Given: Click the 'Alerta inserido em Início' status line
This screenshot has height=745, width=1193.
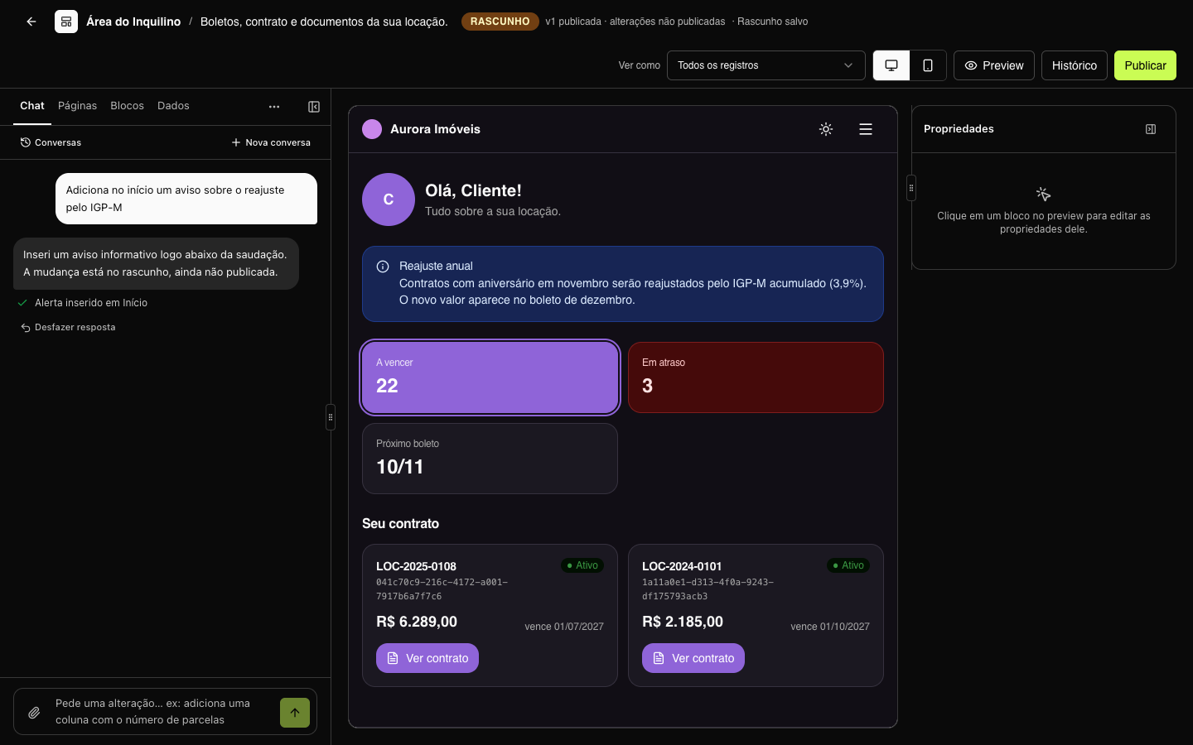Looking at the screenshot, I should (83, 303).
